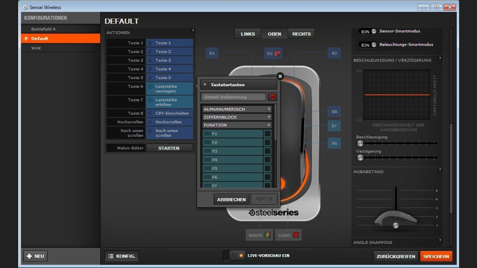Select the B7 button label on the mouse
The image size is (477, 268).
(x=334, y=126)
